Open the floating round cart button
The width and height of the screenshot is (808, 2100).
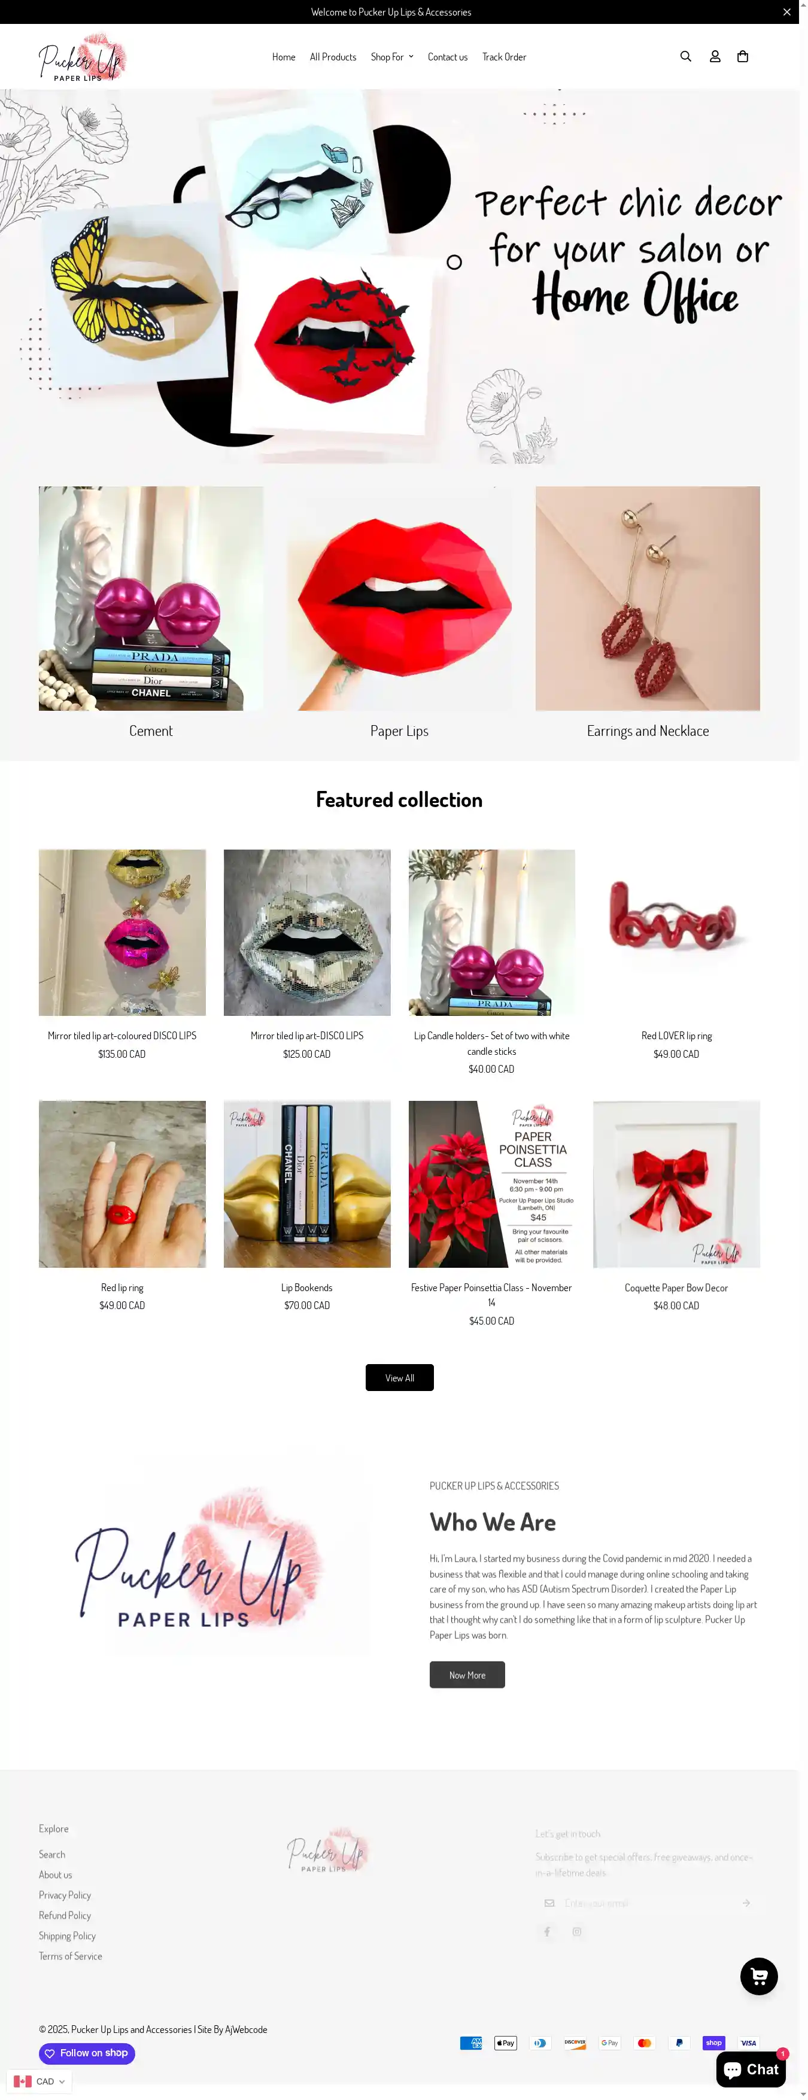click(x=759, y=1976)
